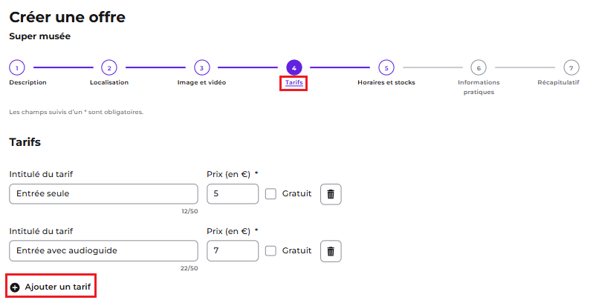The height and width of the screenshot is (300, 590).
Task: Click step 5 circle in stepper
Action: (386, 68)
